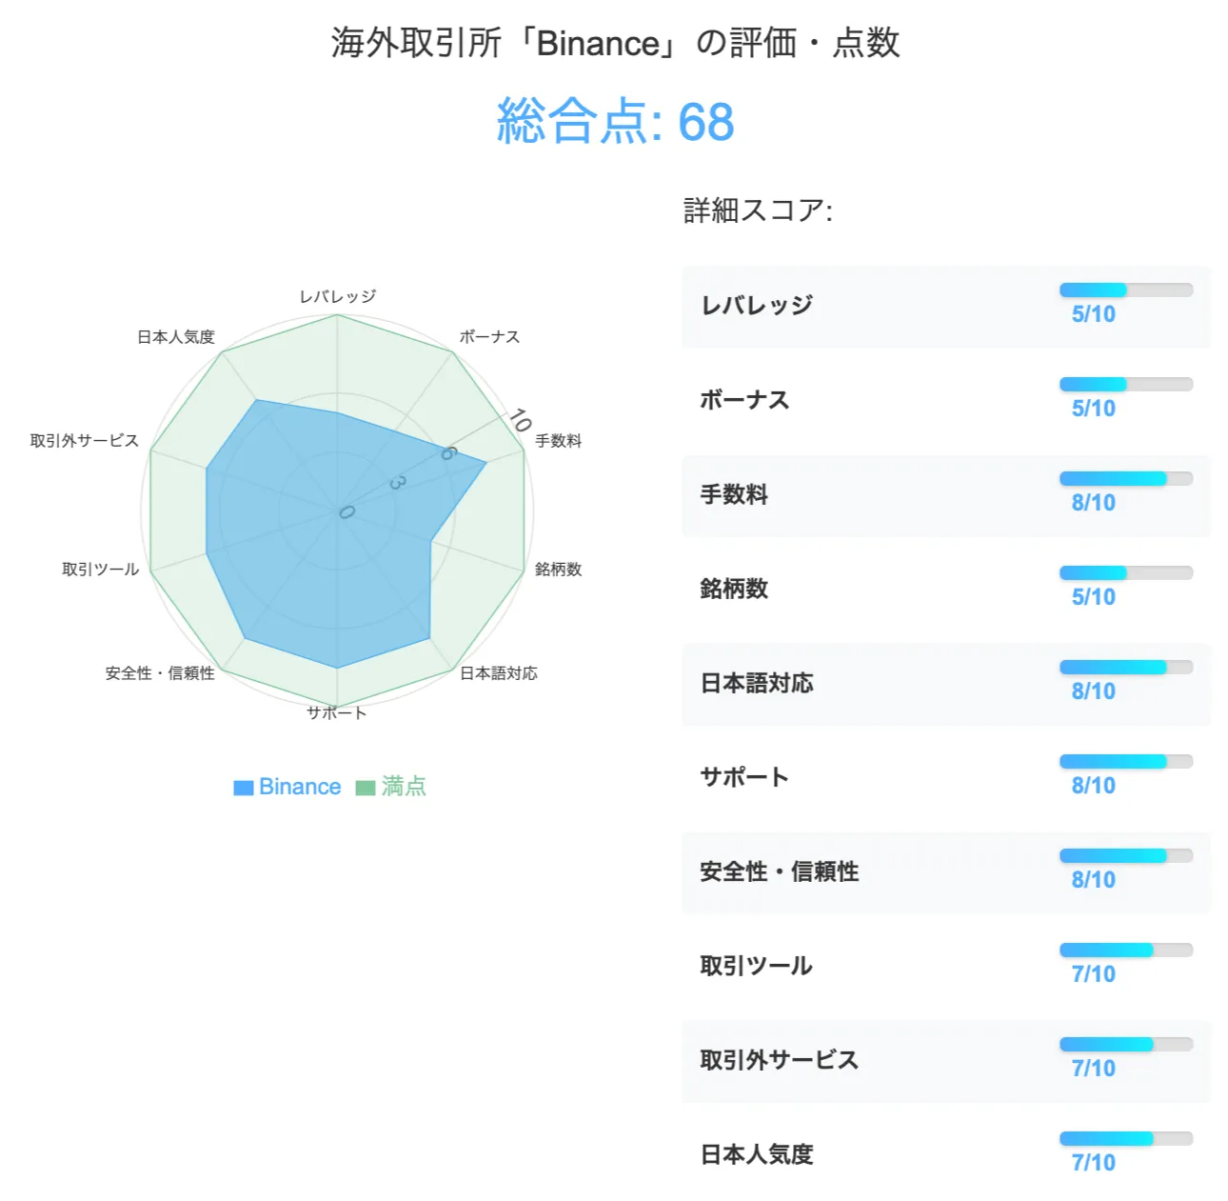1228x1201 pixels.
Task: Click the 手数料 label in score list
Action: click(734, 494)
